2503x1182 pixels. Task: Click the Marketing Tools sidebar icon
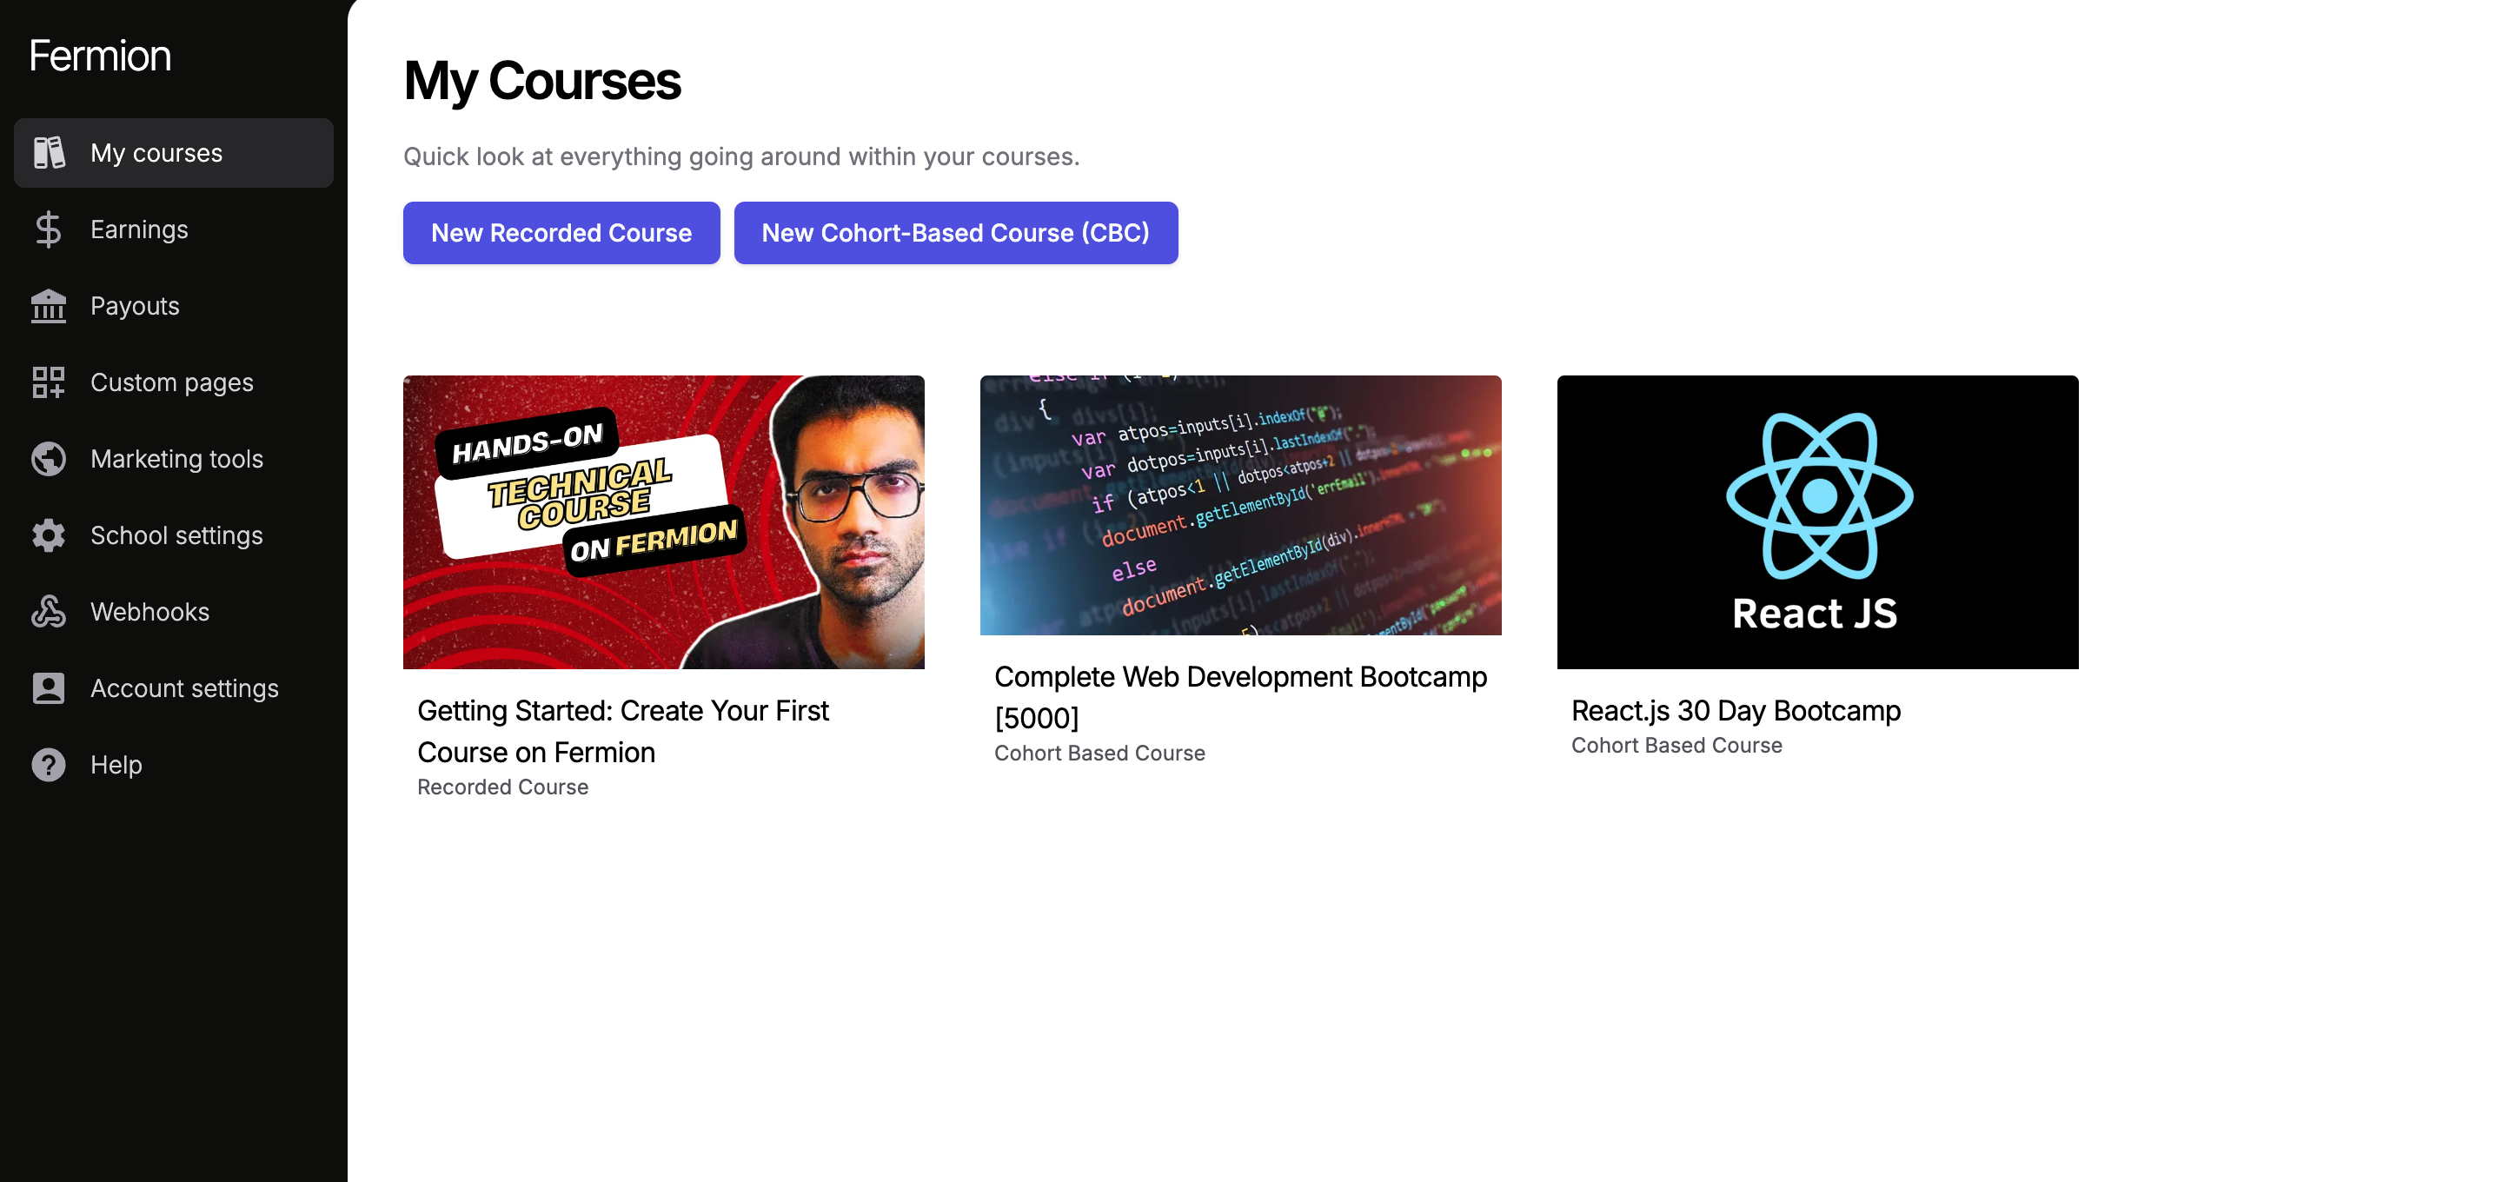(46, 458)
